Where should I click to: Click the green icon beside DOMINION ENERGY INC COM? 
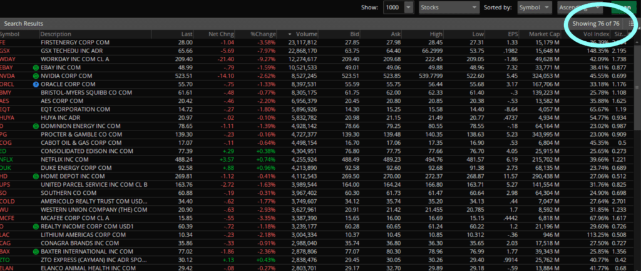(36, 126)
